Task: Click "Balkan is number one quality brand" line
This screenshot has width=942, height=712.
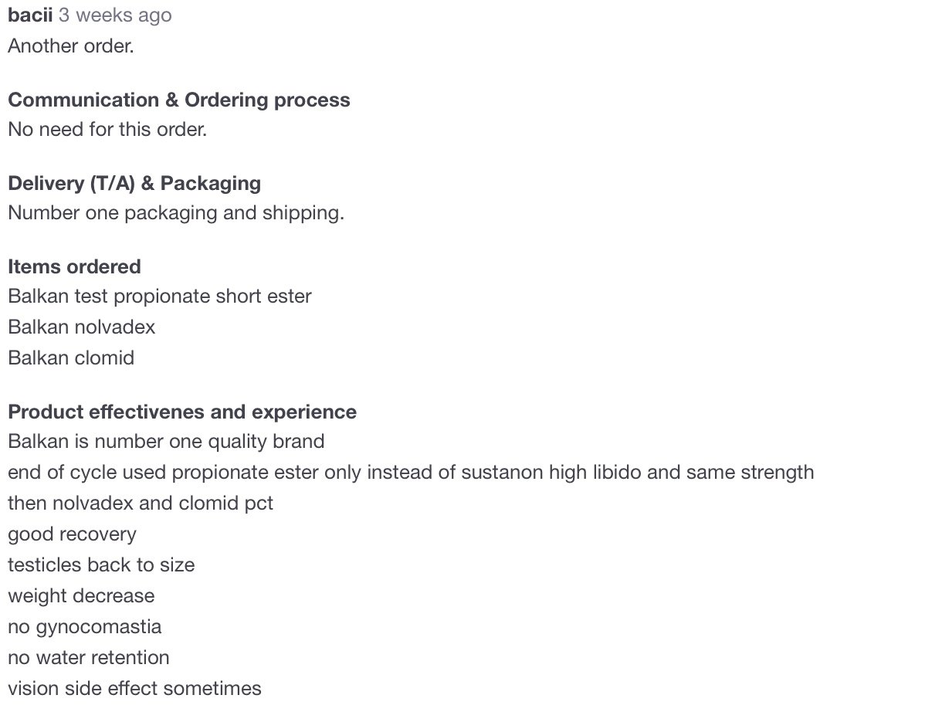Action: (166, 442)
